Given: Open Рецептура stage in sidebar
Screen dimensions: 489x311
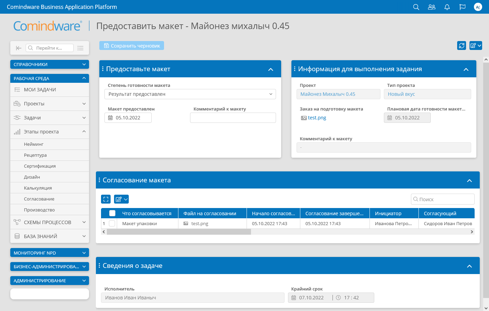Looking at the screenshot, I should [50, 155].
